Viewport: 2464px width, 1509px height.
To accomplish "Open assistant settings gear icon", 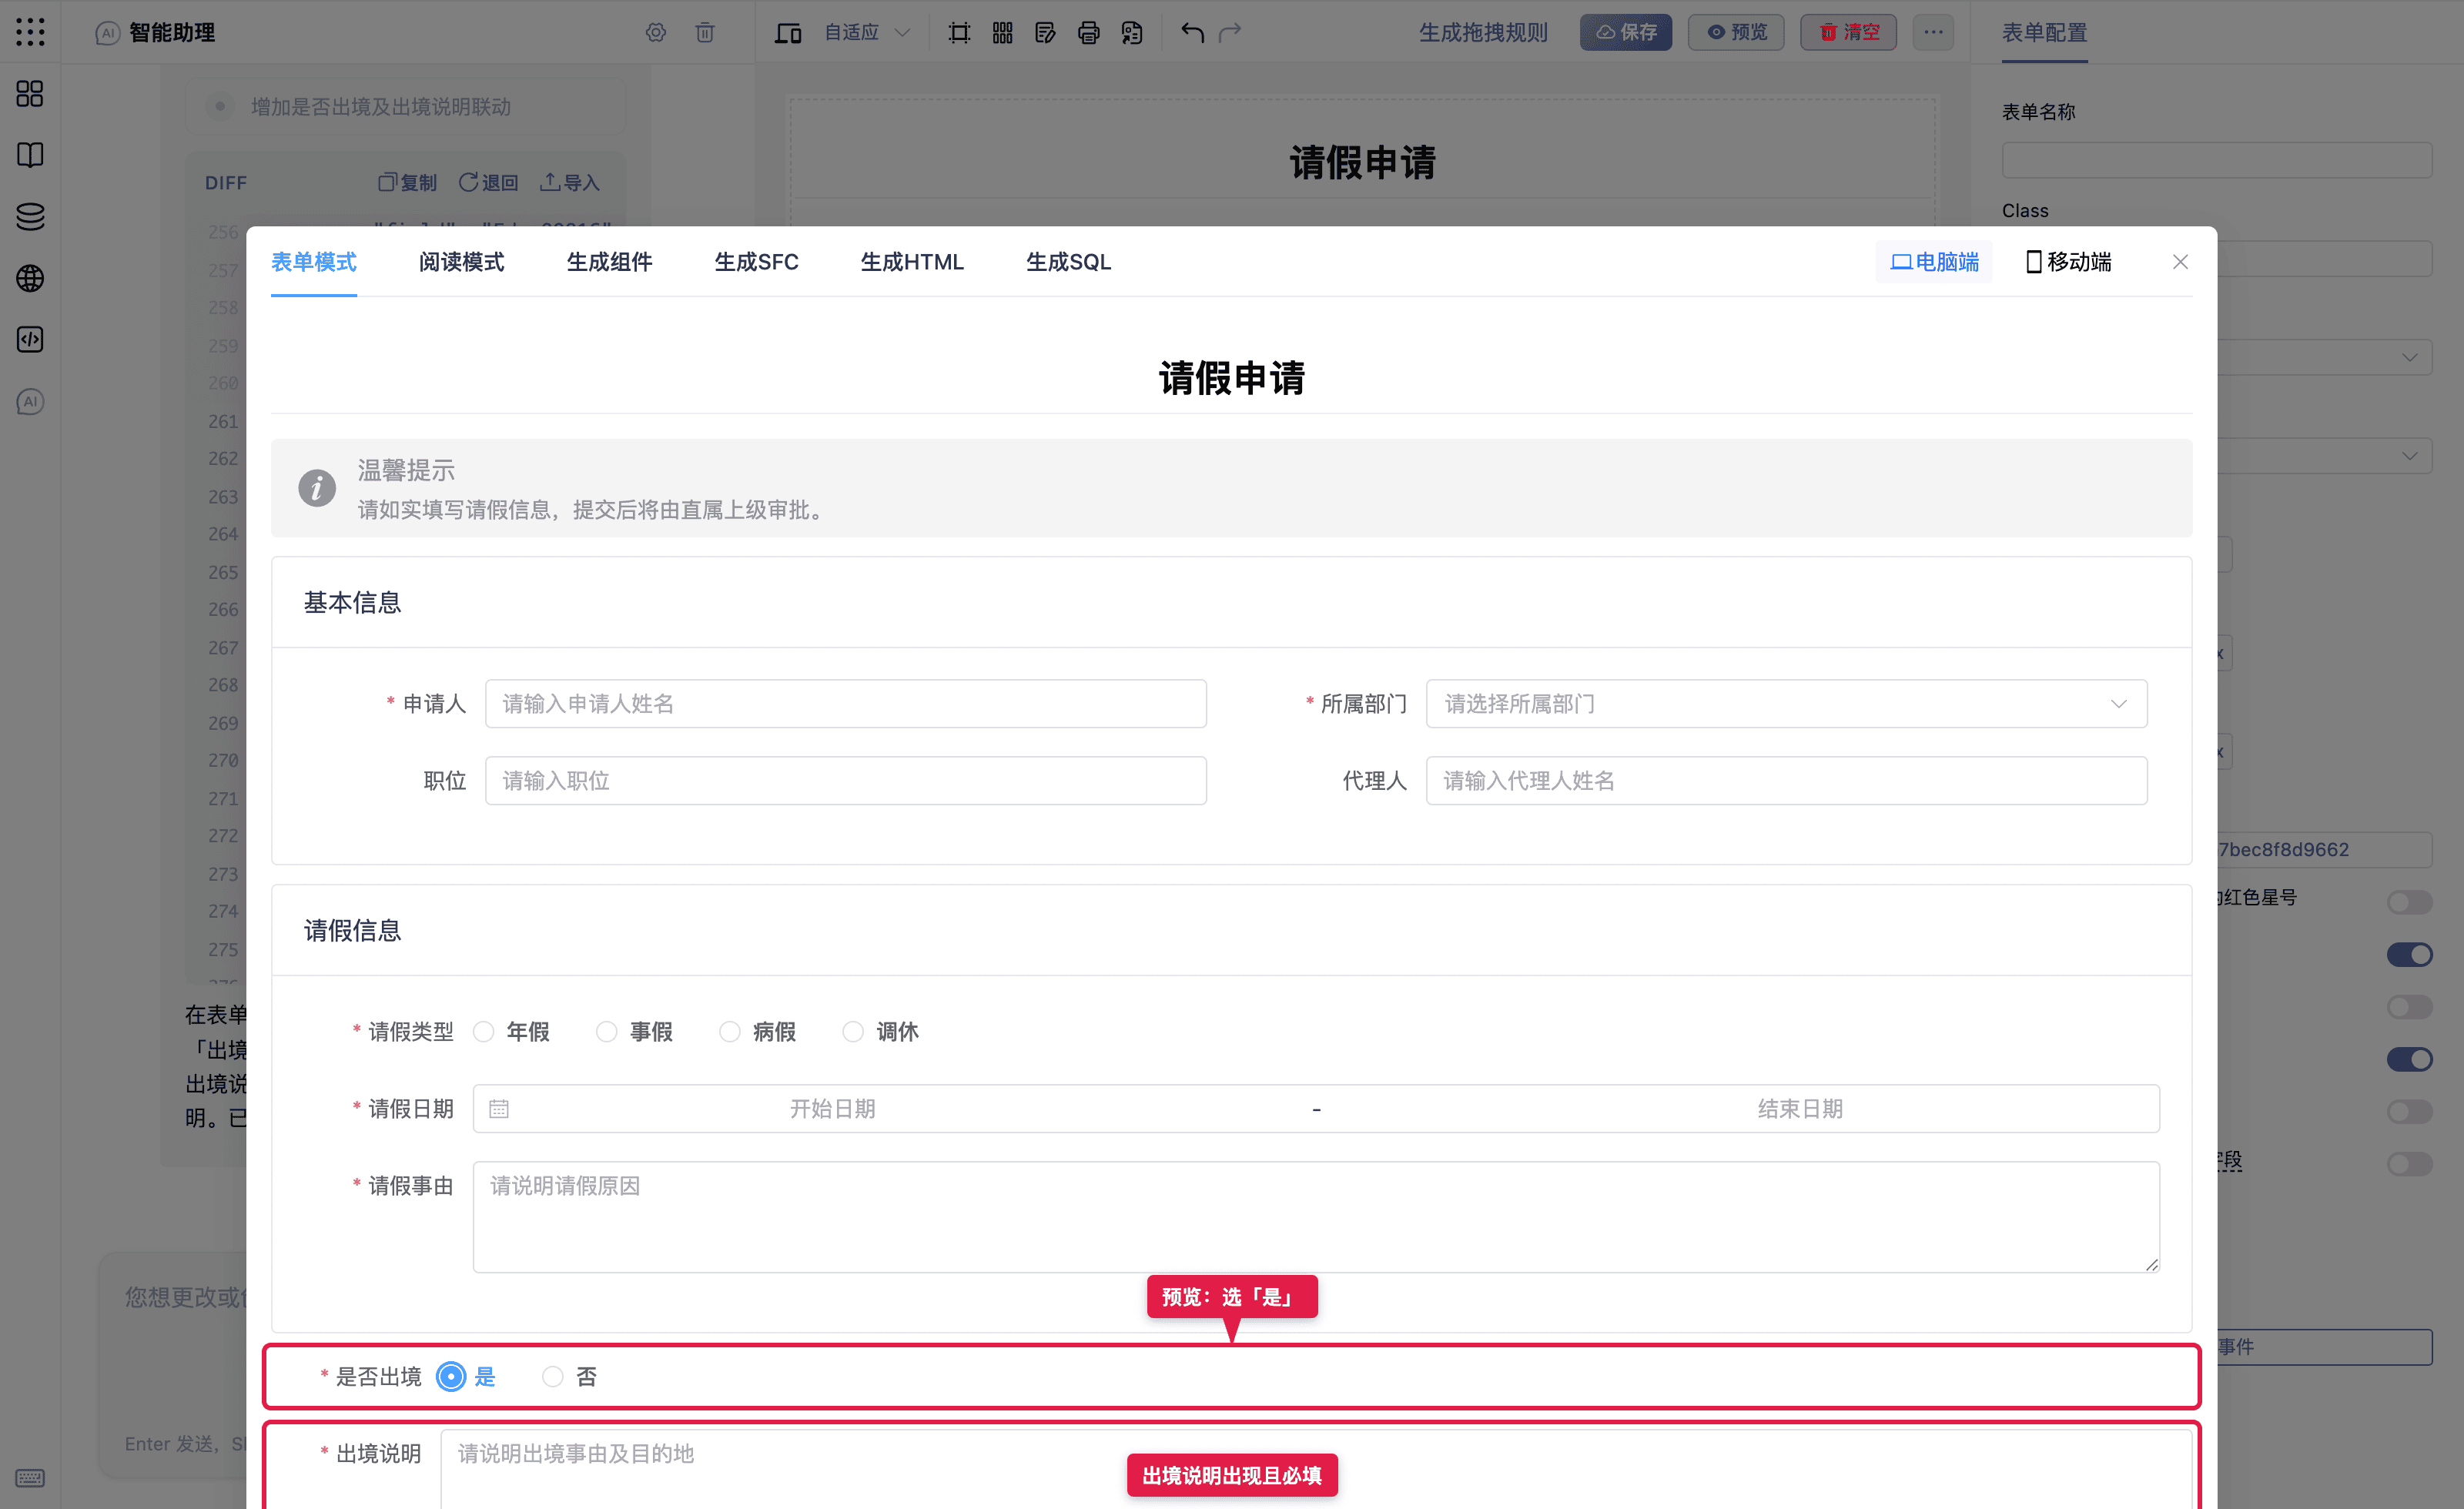I will point(655,32).
